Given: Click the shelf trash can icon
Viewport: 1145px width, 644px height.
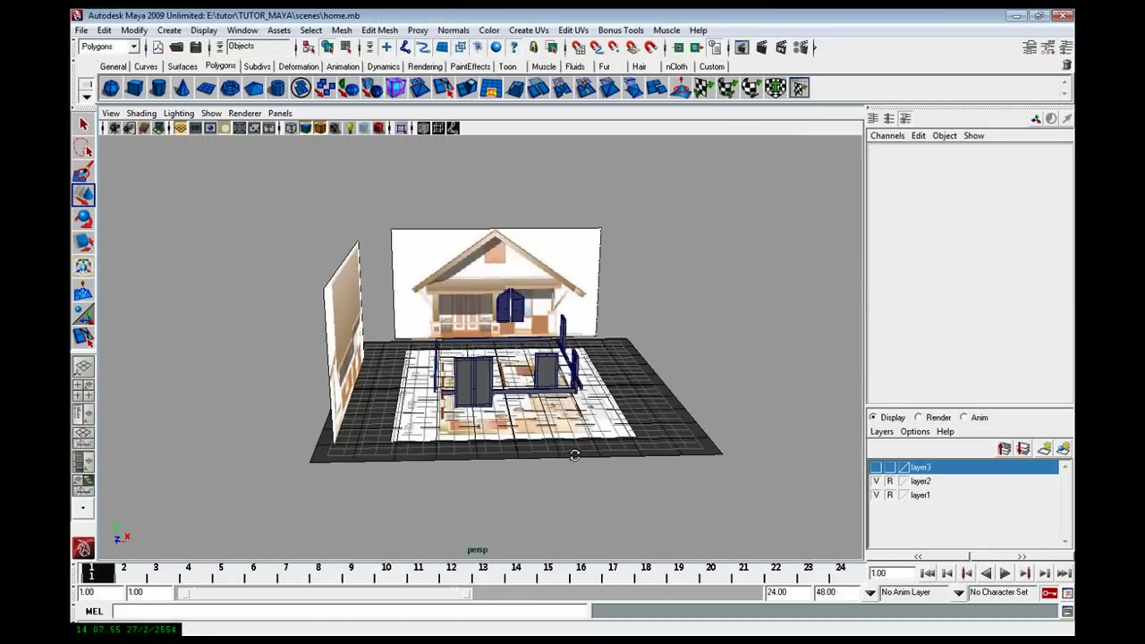Looking at the screenshot, I should coord(1066,66).
